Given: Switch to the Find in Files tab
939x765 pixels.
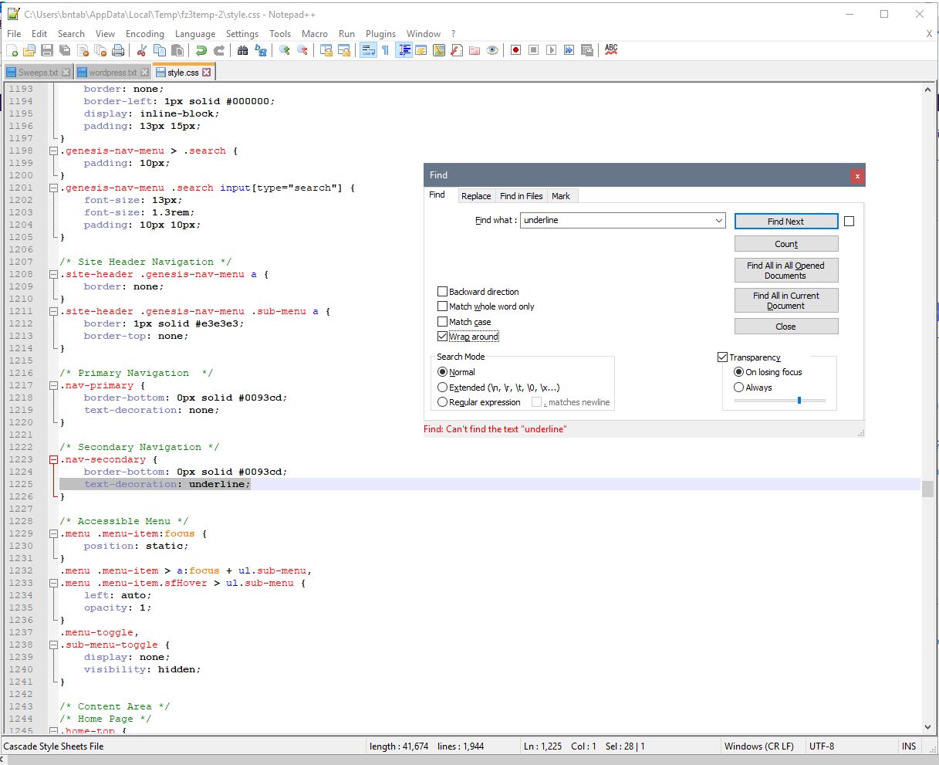Looking at the screenshot, I should (521, 196).
